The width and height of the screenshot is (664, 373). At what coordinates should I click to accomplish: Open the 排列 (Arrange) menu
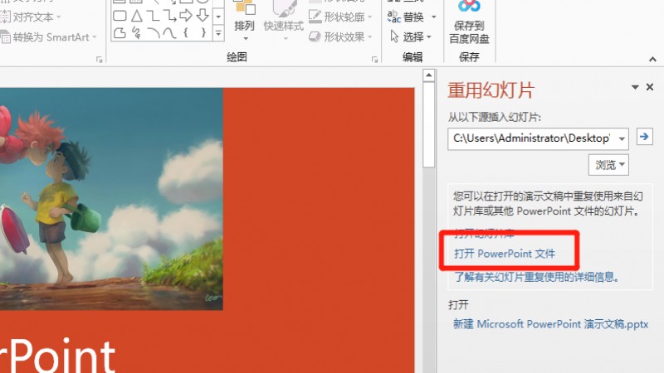click(244, 20)
